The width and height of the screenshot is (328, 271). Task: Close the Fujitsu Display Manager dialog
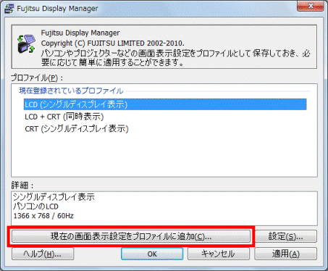click(310, 7)
